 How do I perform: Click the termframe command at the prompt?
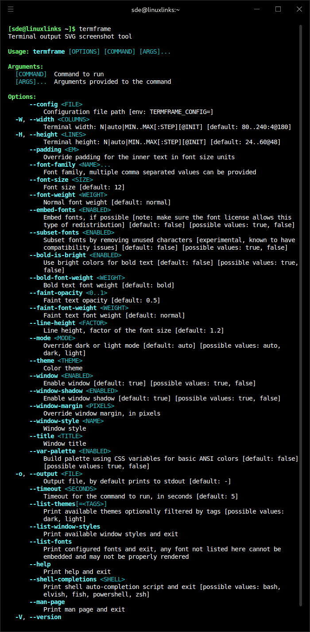click(x=95, y=29)
